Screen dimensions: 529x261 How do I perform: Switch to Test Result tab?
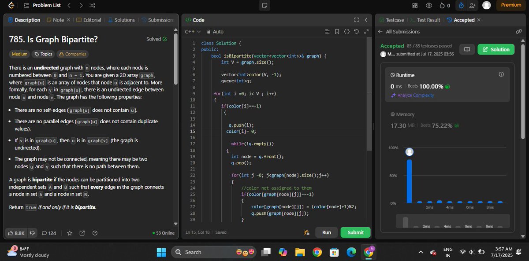pyautogui.click(x=425, y=20)
